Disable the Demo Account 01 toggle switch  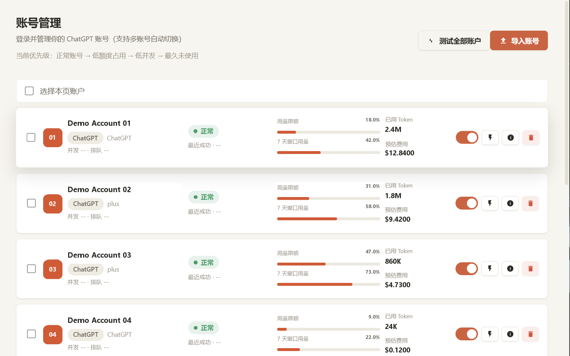(x=467, y=138)
